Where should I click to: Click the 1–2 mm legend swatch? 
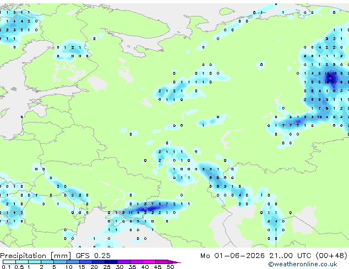point(35,262)
